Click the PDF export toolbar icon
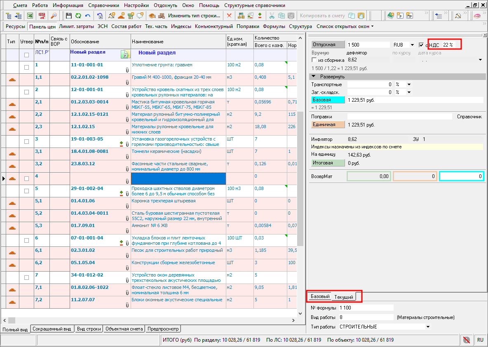The width and height of the screenshot is (488, 347). click(x=42, y=16)
